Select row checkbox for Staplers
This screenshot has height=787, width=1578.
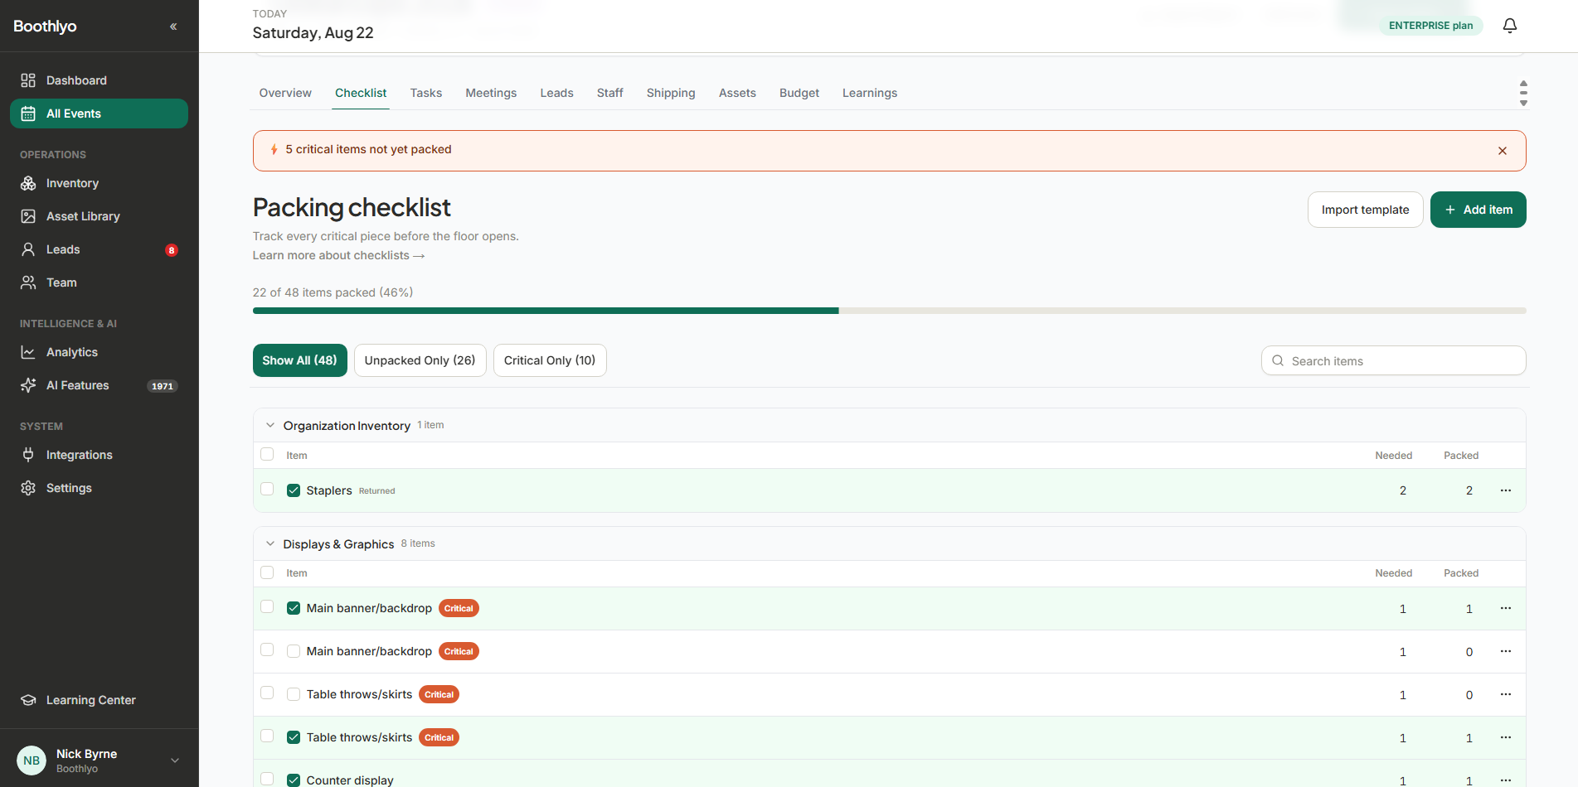(267, 489)
